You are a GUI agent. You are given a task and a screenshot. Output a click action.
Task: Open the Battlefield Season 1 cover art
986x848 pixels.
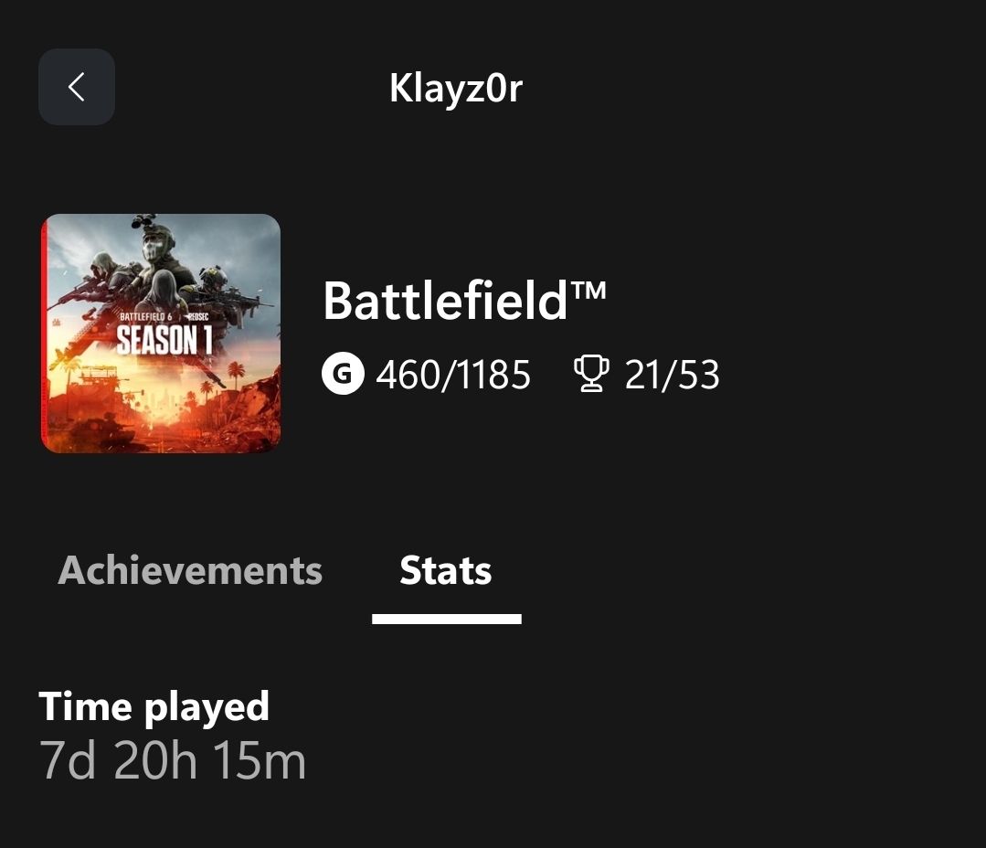coord(161,334)
